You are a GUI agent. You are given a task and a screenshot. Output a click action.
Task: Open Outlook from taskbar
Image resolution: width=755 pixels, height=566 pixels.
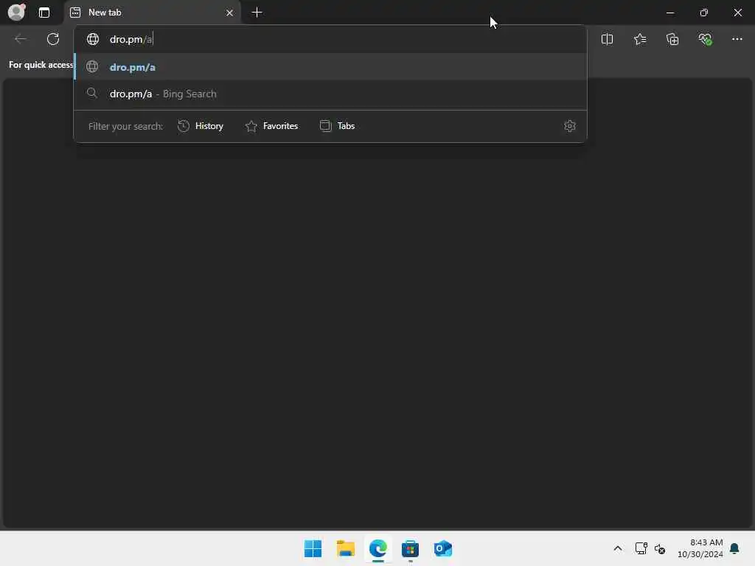[x=442, y=548]
